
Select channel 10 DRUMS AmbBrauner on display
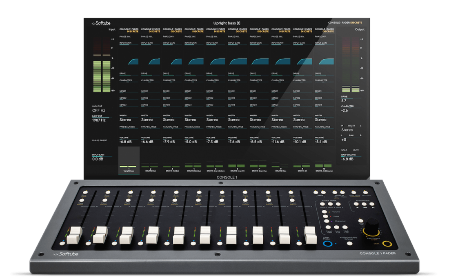324,169
